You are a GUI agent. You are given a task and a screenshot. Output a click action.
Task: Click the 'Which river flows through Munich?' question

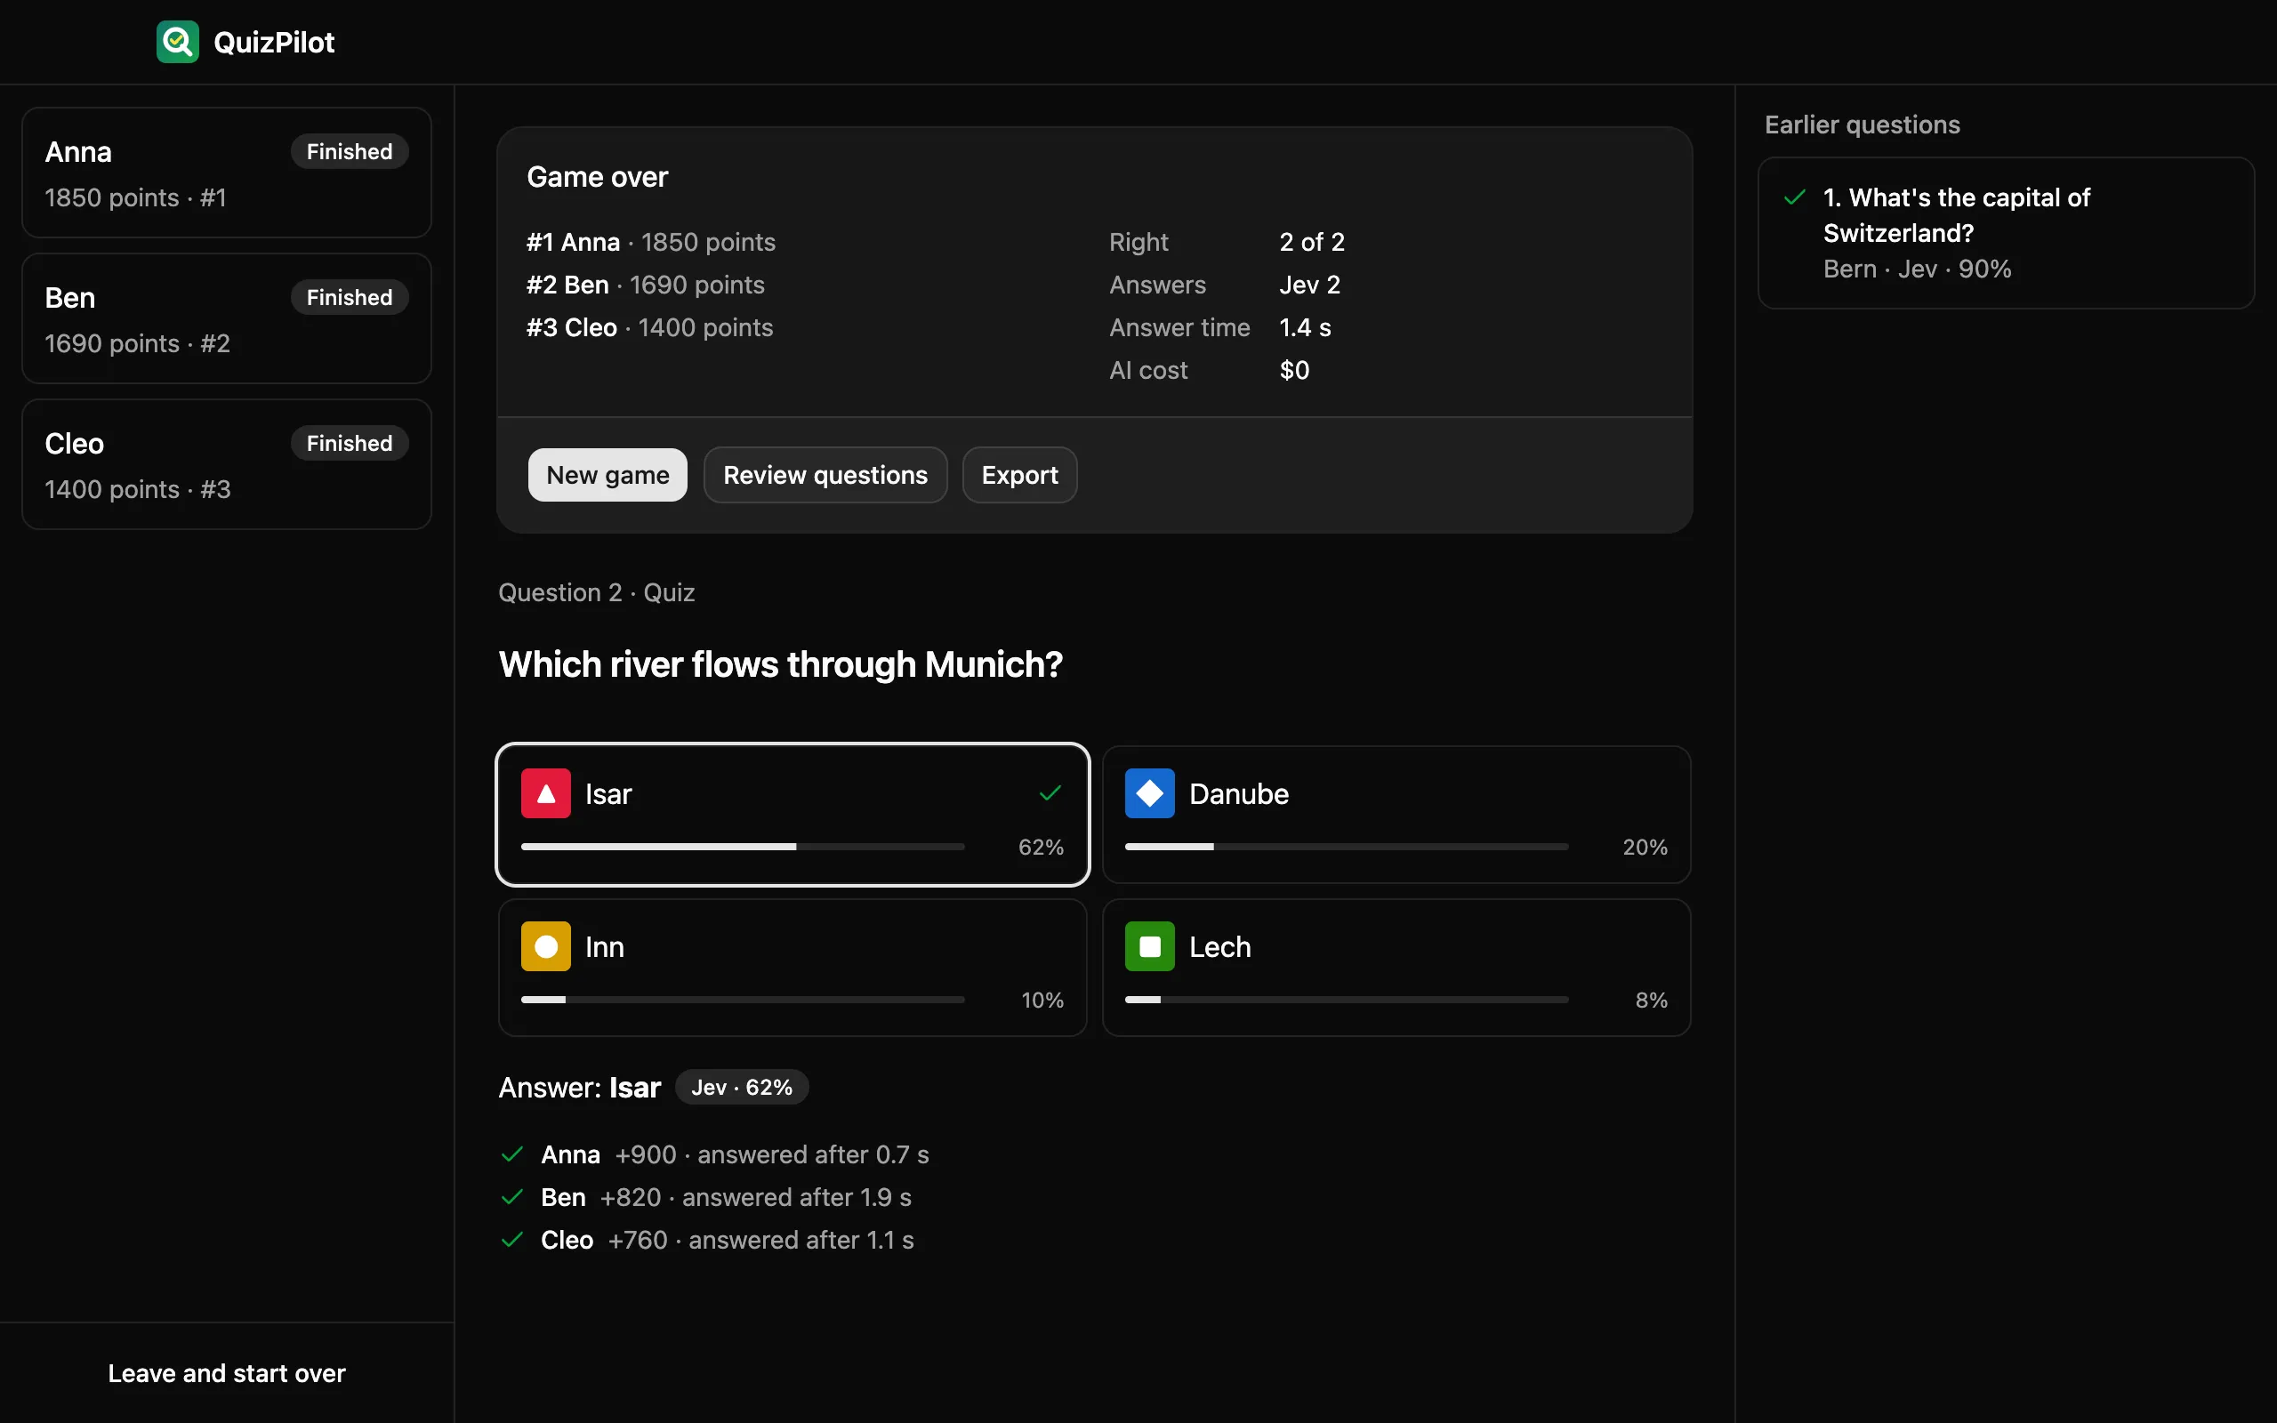tap(781, 664)
